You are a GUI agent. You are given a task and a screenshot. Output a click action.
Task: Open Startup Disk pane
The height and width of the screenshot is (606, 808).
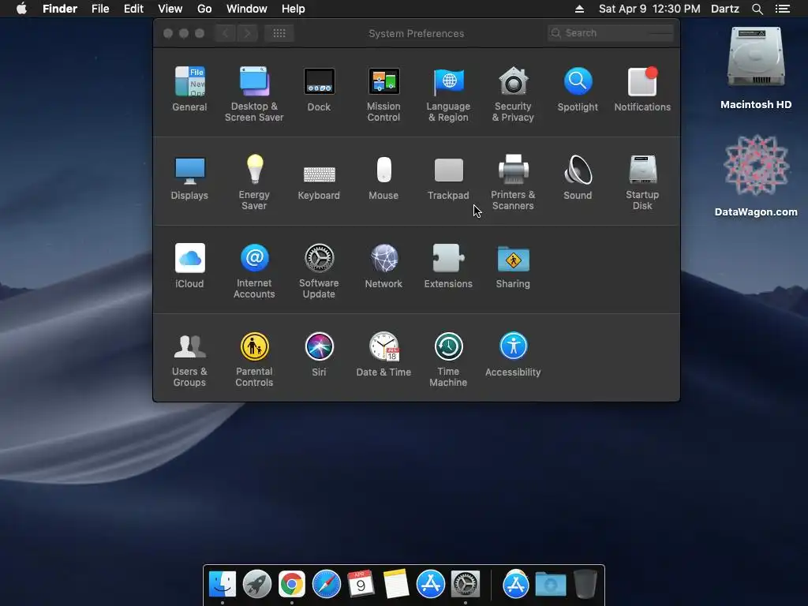[642, 182]
